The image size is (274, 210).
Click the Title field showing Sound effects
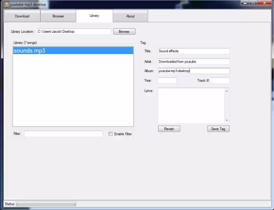coord(193,51)
